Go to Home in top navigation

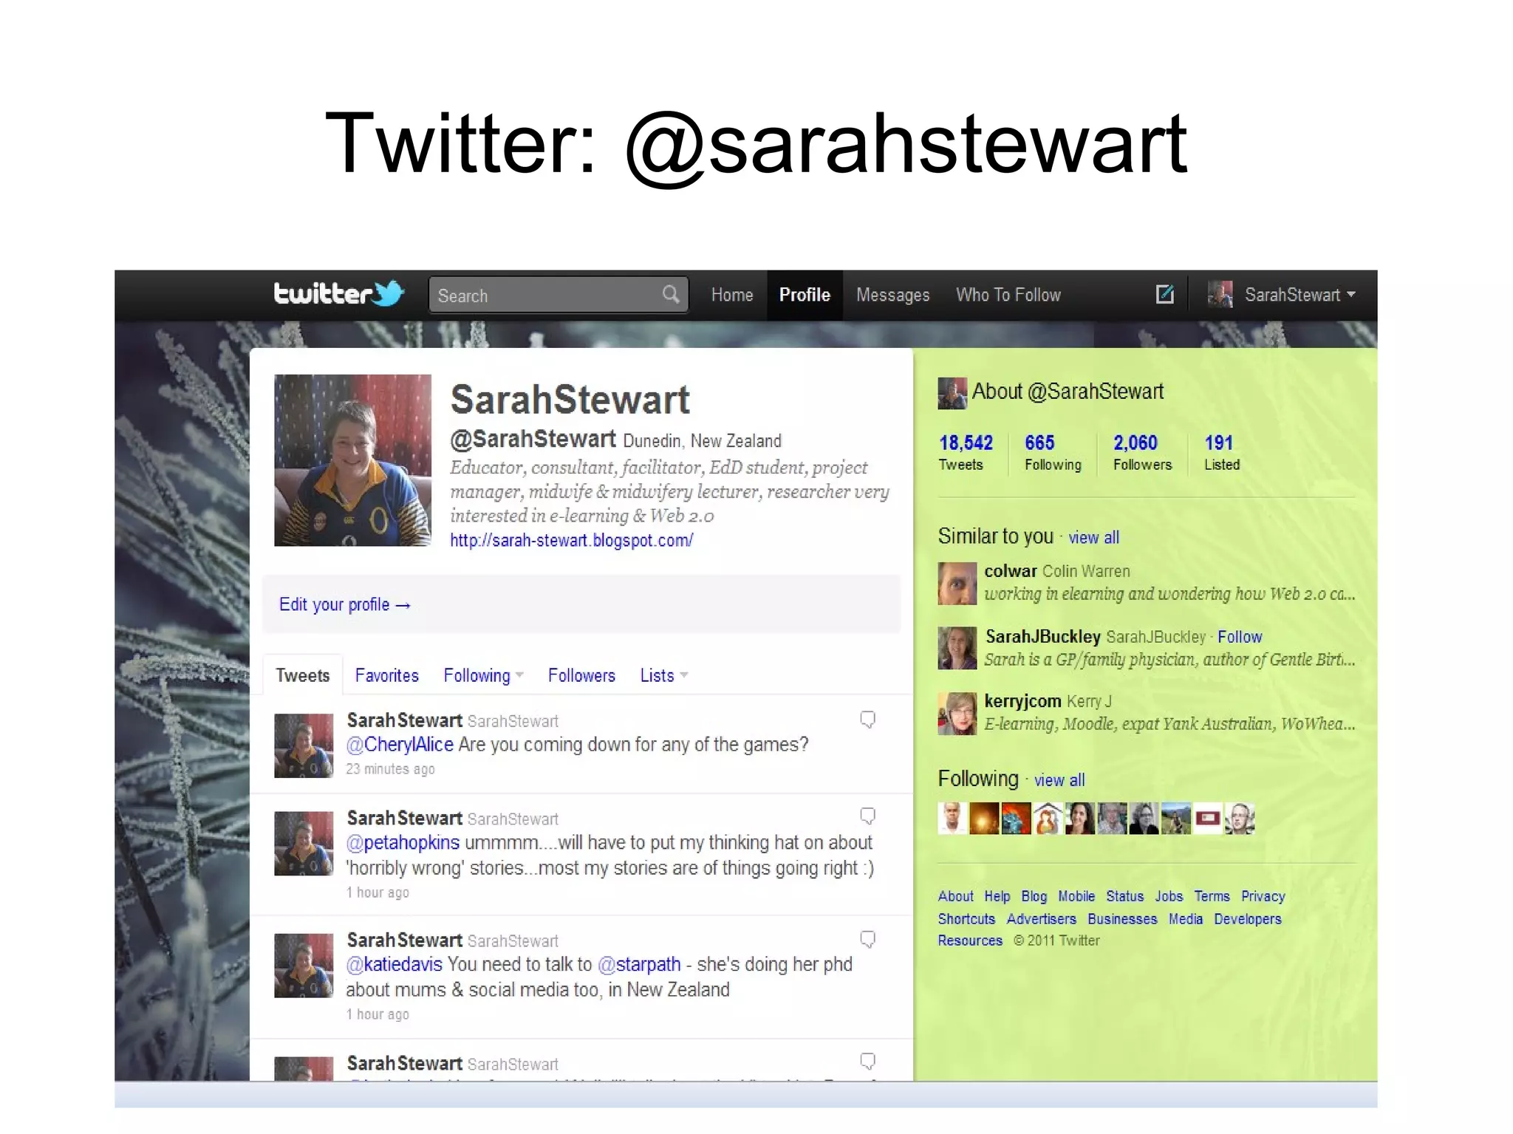click(732, 295)
